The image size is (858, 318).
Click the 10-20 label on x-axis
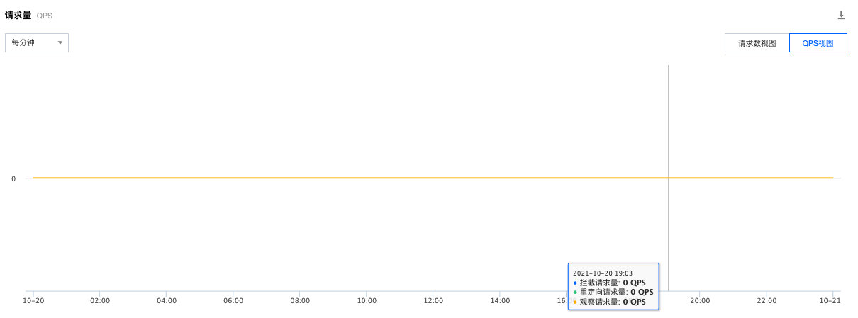pos(33,300)
